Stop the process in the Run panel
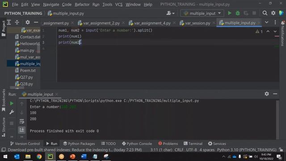This screenshot has height=161, width=286. (x=12, y=123)
